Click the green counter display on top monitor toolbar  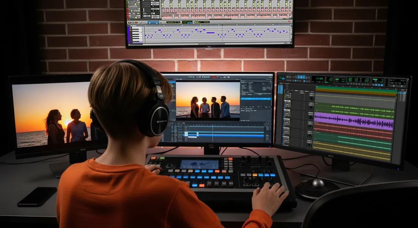point(187,22)
